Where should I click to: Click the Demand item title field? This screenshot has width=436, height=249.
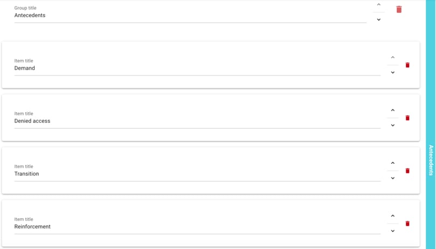coord(197,68)
